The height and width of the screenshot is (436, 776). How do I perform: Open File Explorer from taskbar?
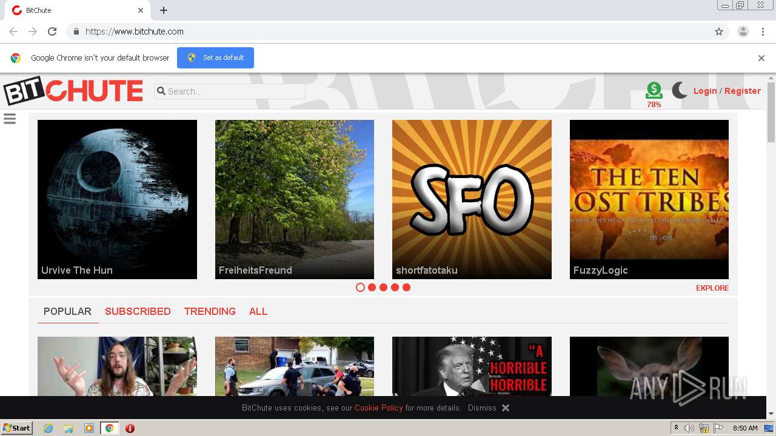click(x=69, y=428)
